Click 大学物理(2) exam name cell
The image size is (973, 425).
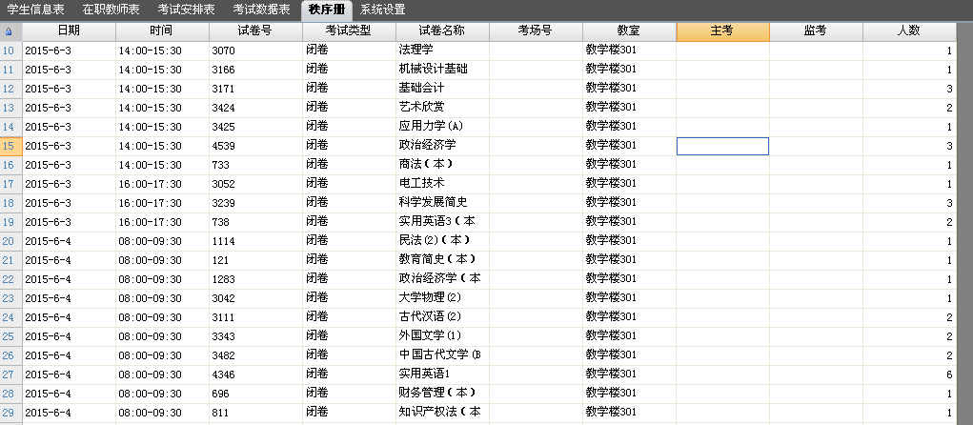click(442, 298)
